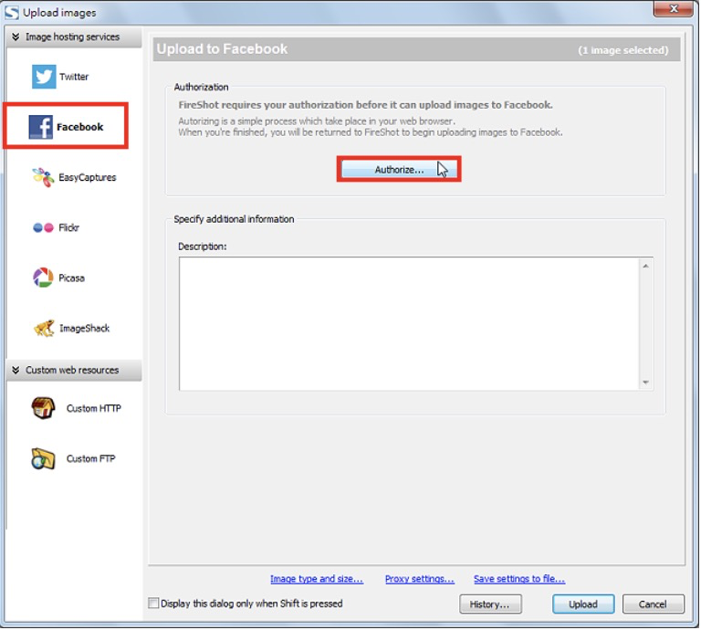Select the ImageShack service label
This screenshot has height=630, width=701.
tap(85, 329)
